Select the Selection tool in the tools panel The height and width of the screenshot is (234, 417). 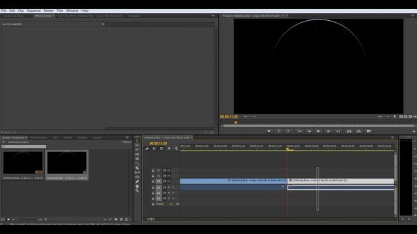(x=137, y=140)
